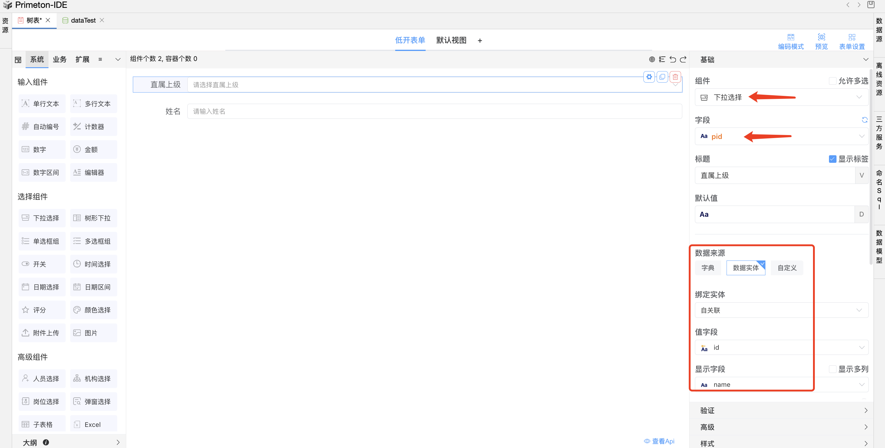Open the component settings gear icon
Image resolution: width=885 pixels, height=448 pixels.
point(649,77)
